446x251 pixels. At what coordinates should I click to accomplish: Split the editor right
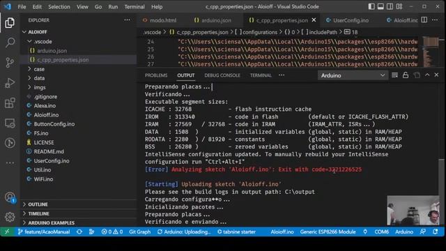pyautogui.click(x=424, y=20)
